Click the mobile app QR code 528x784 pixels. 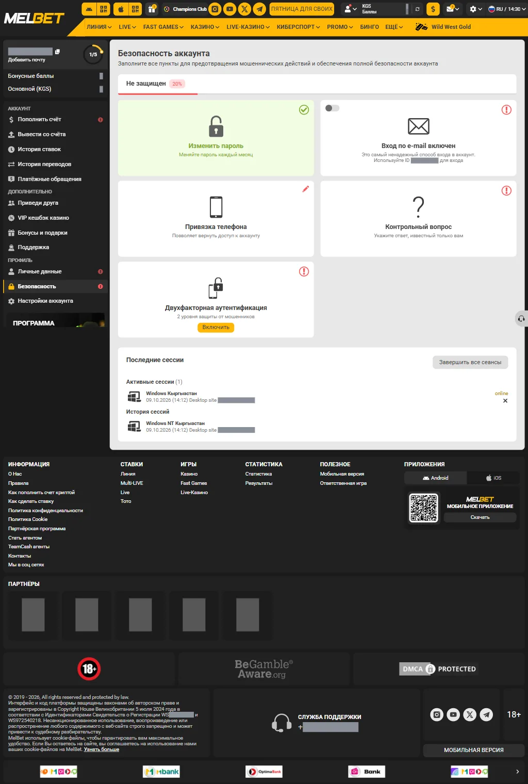[424, 508]
